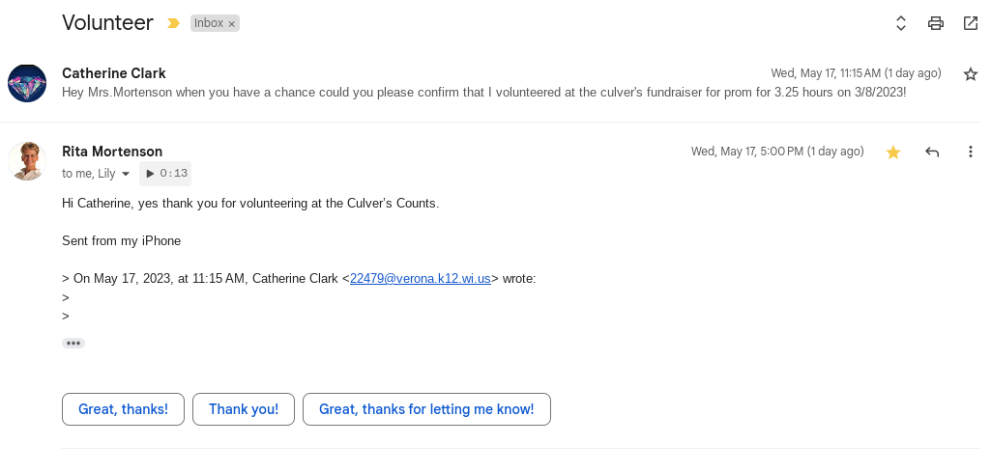
Task: Show trimmed content ellipsis
Action: [73, 343]
